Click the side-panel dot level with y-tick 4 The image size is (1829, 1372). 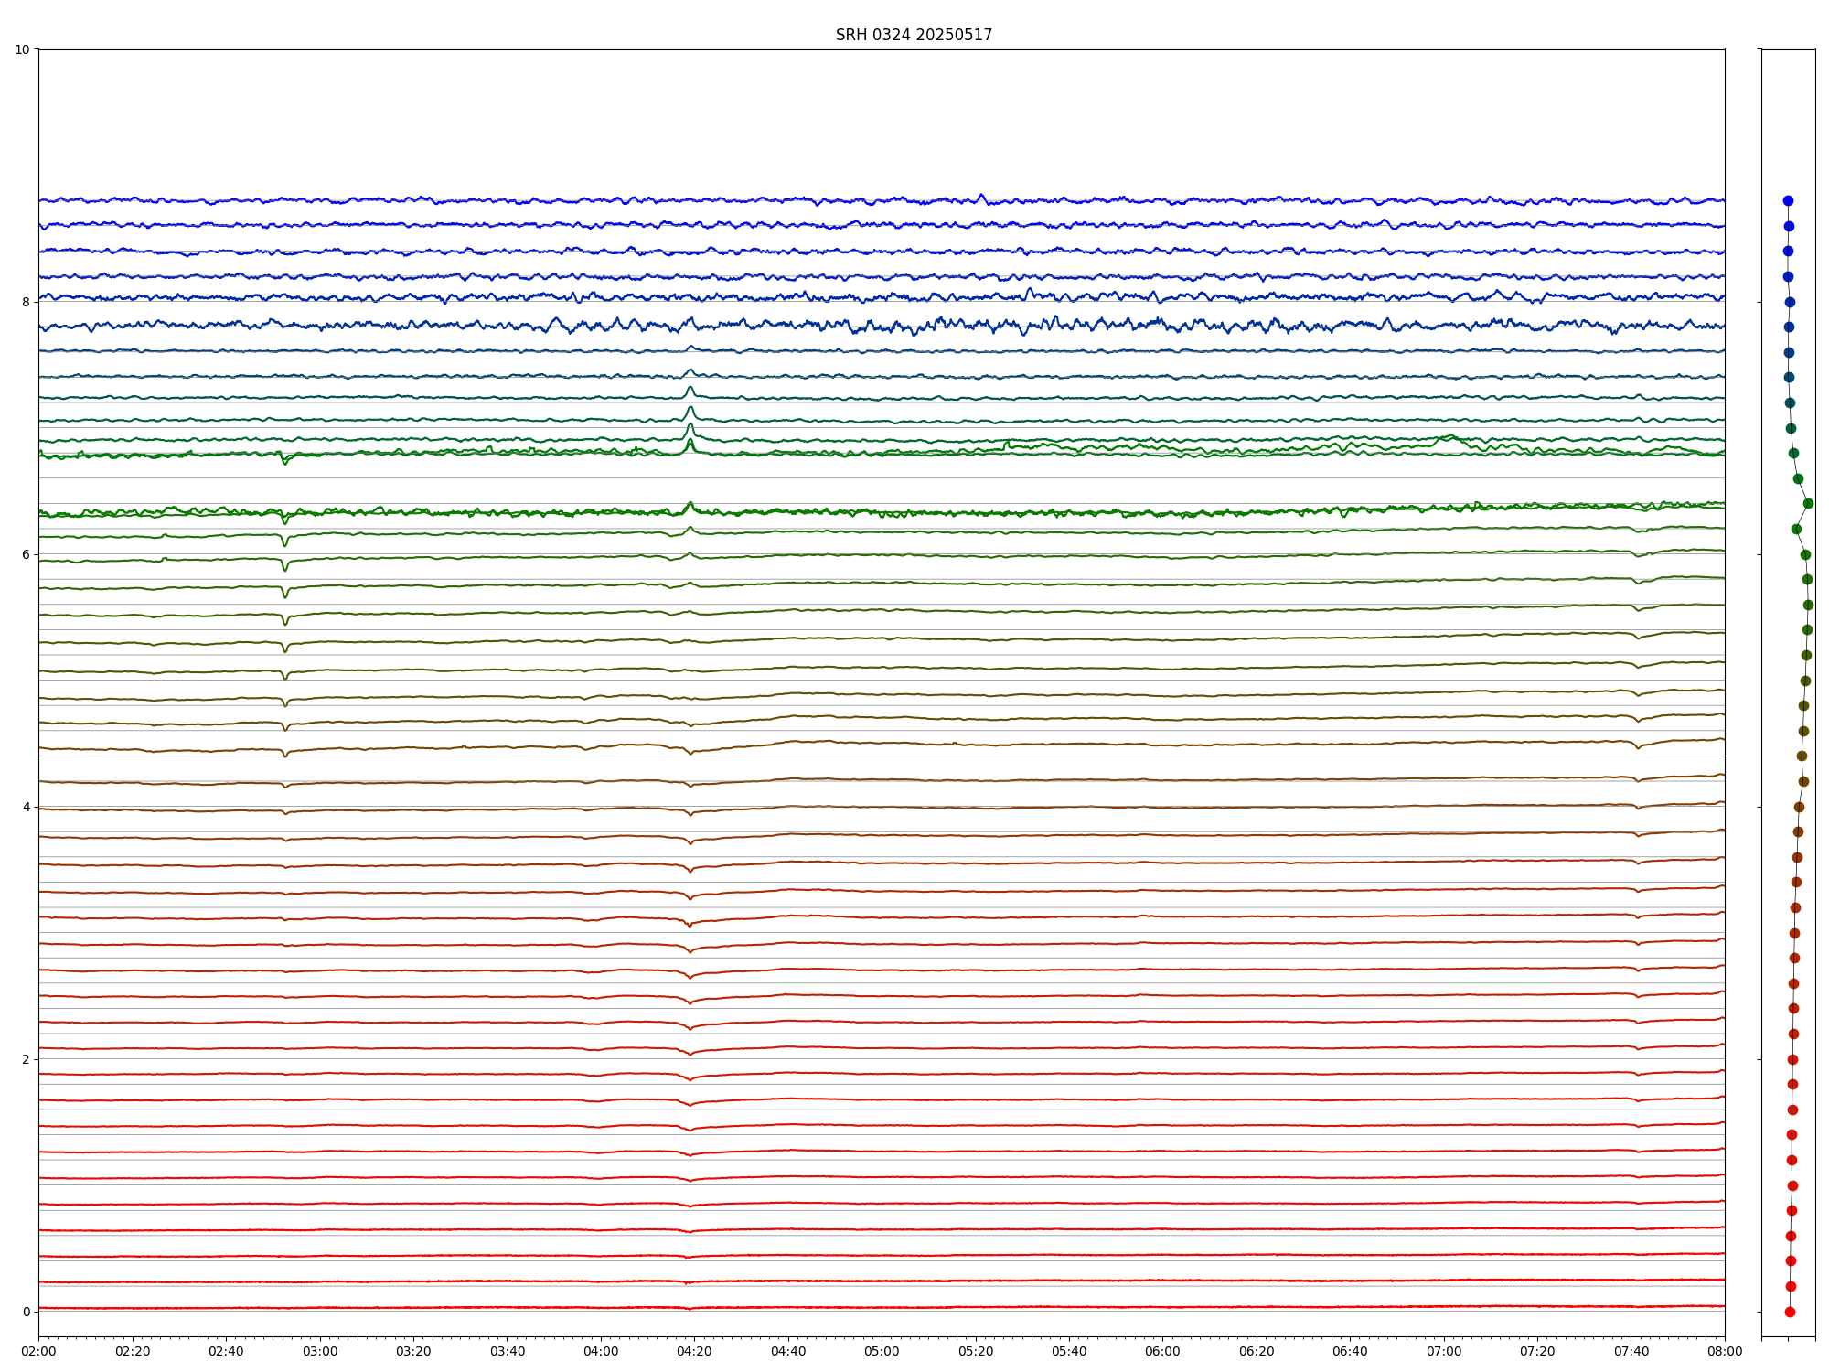click(x=1799, y=807)
